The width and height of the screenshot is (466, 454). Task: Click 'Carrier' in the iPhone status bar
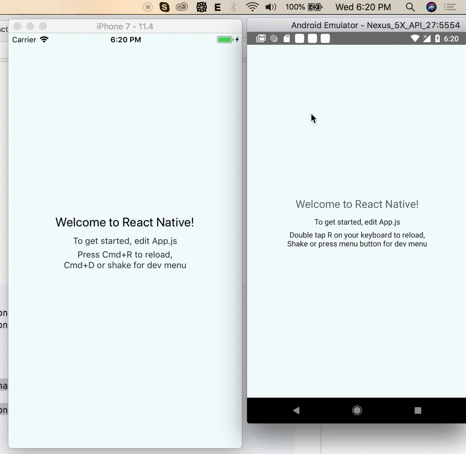click(24, 40)
